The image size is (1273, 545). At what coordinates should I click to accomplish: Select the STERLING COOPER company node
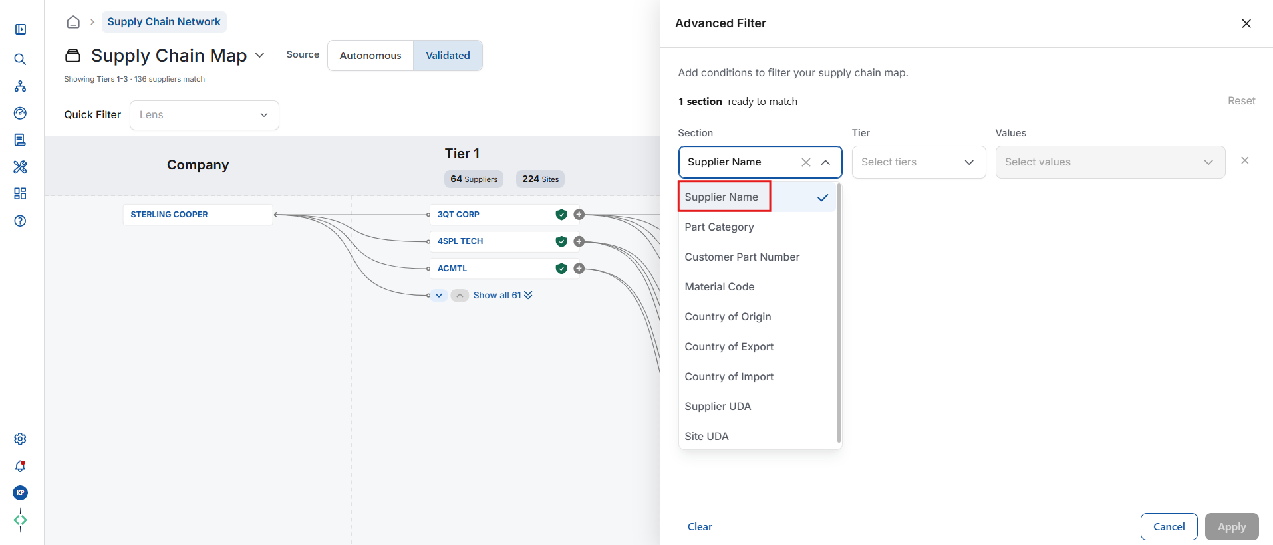click(x=198, y=215)
